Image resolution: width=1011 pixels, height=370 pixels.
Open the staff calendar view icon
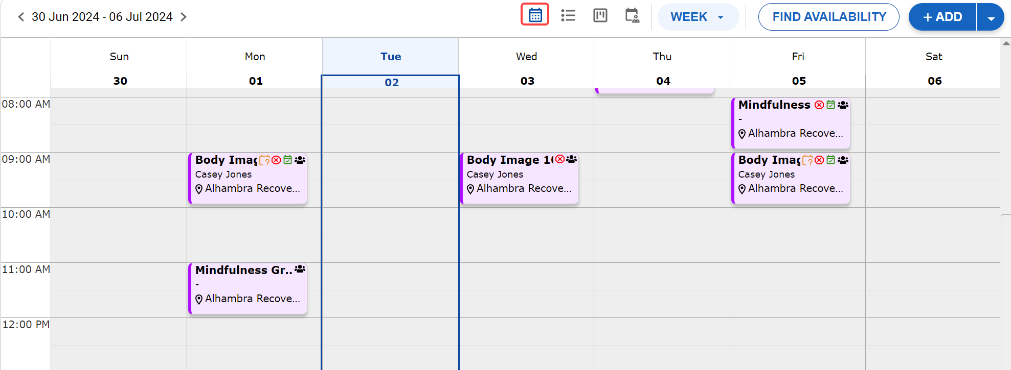point(632,15)
